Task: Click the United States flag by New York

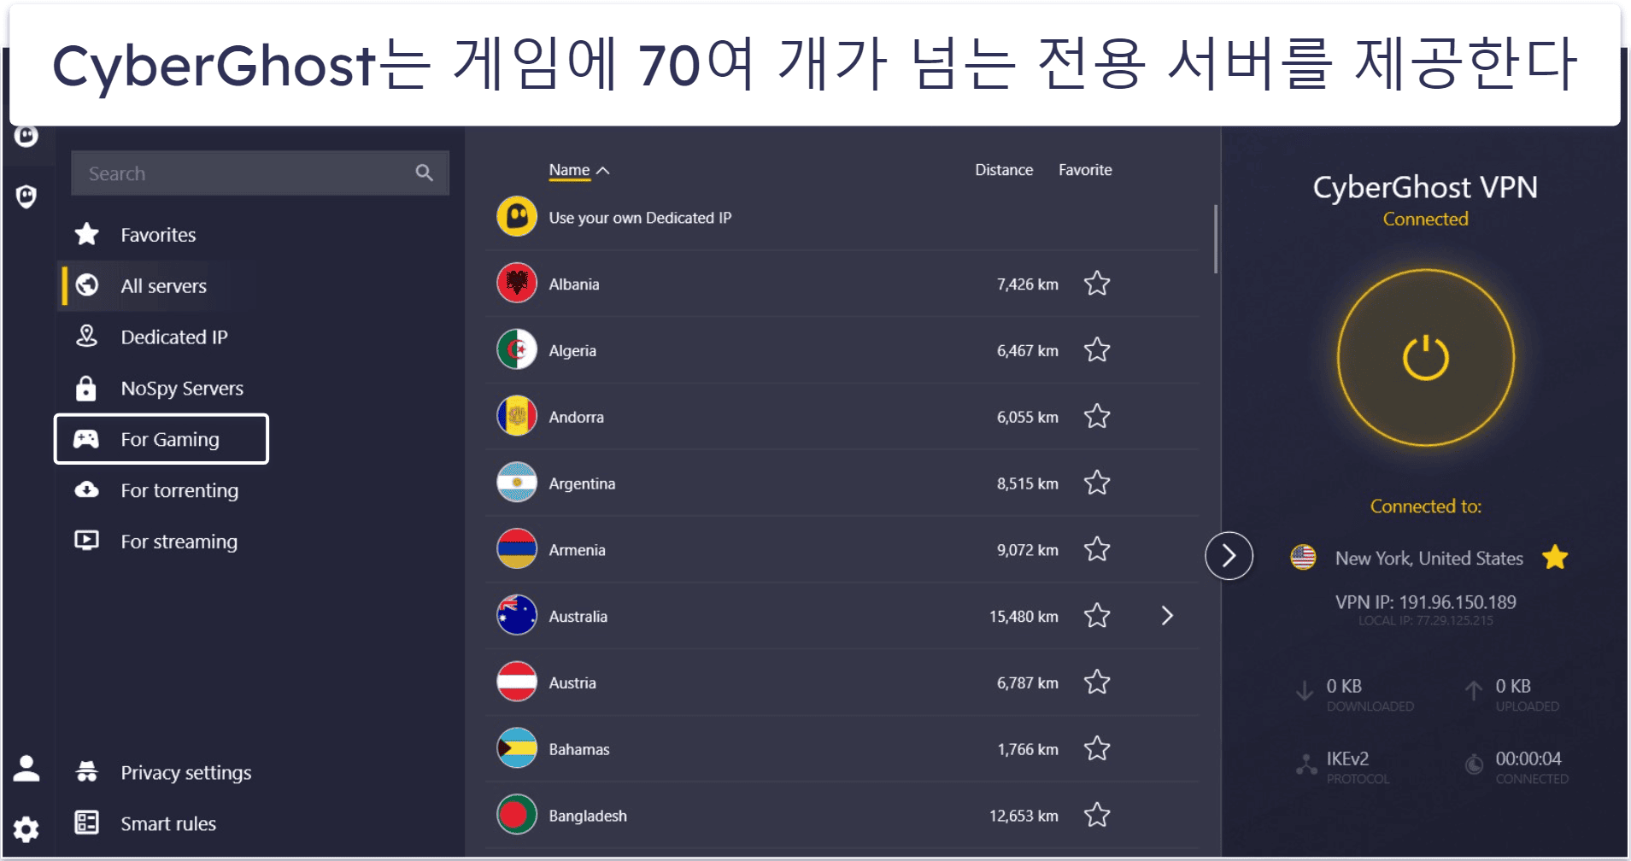Action: (1303, 558)
